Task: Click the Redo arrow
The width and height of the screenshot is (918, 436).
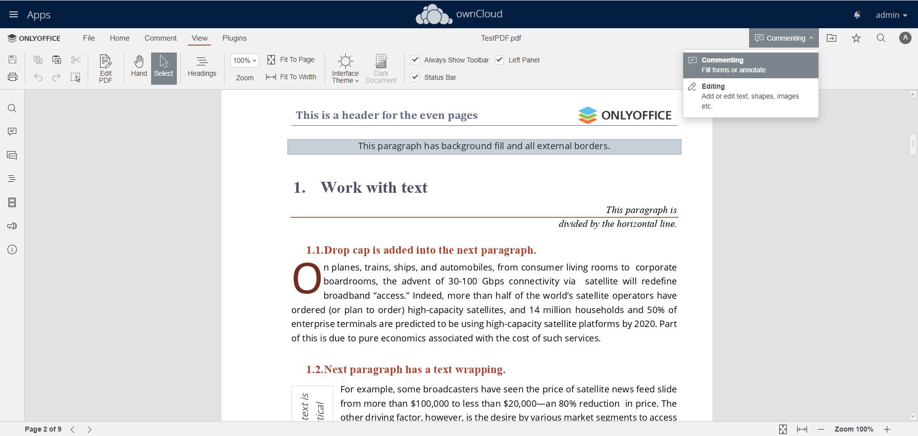Action: (56, 77)
